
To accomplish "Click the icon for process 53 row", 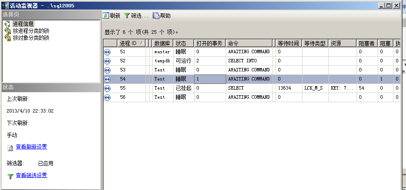I will [107, 70].
